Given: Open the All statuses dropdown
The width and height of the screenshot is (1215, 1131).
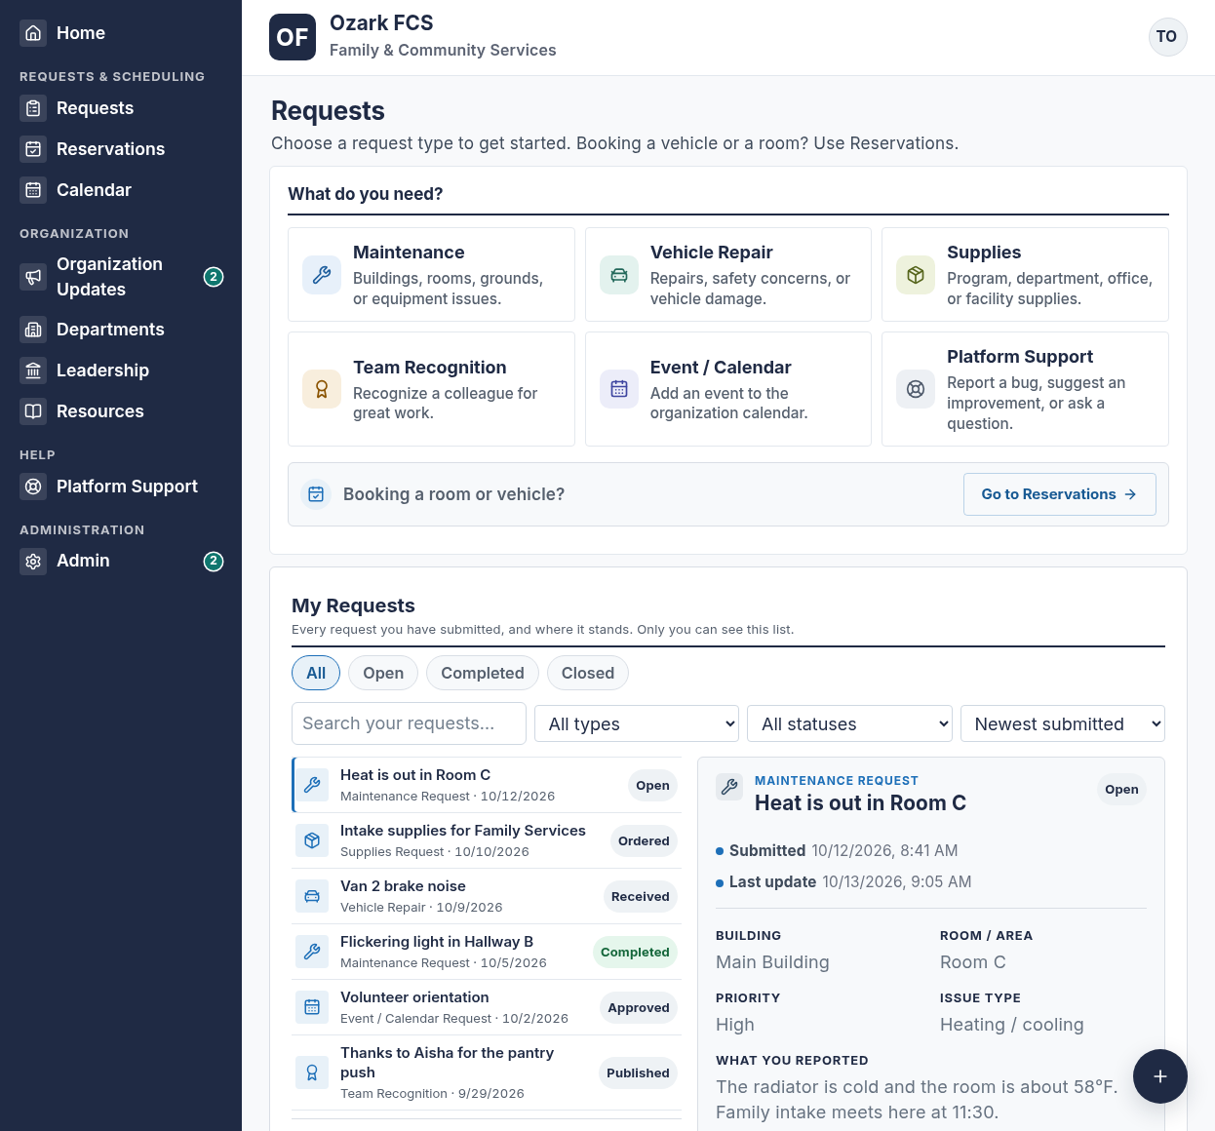Looking at the screenshot, I should tap(849, 723).
